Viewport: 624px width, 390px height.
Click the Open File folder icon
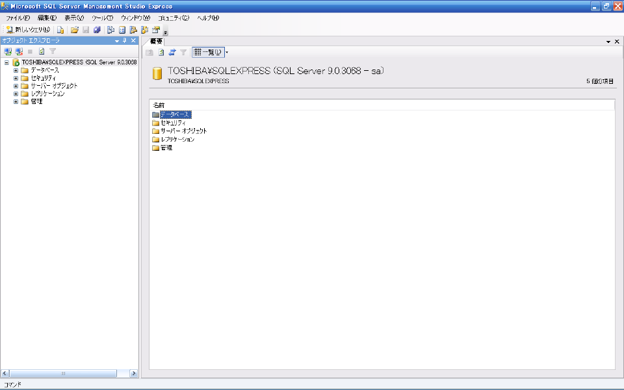[x=74, y=30]
